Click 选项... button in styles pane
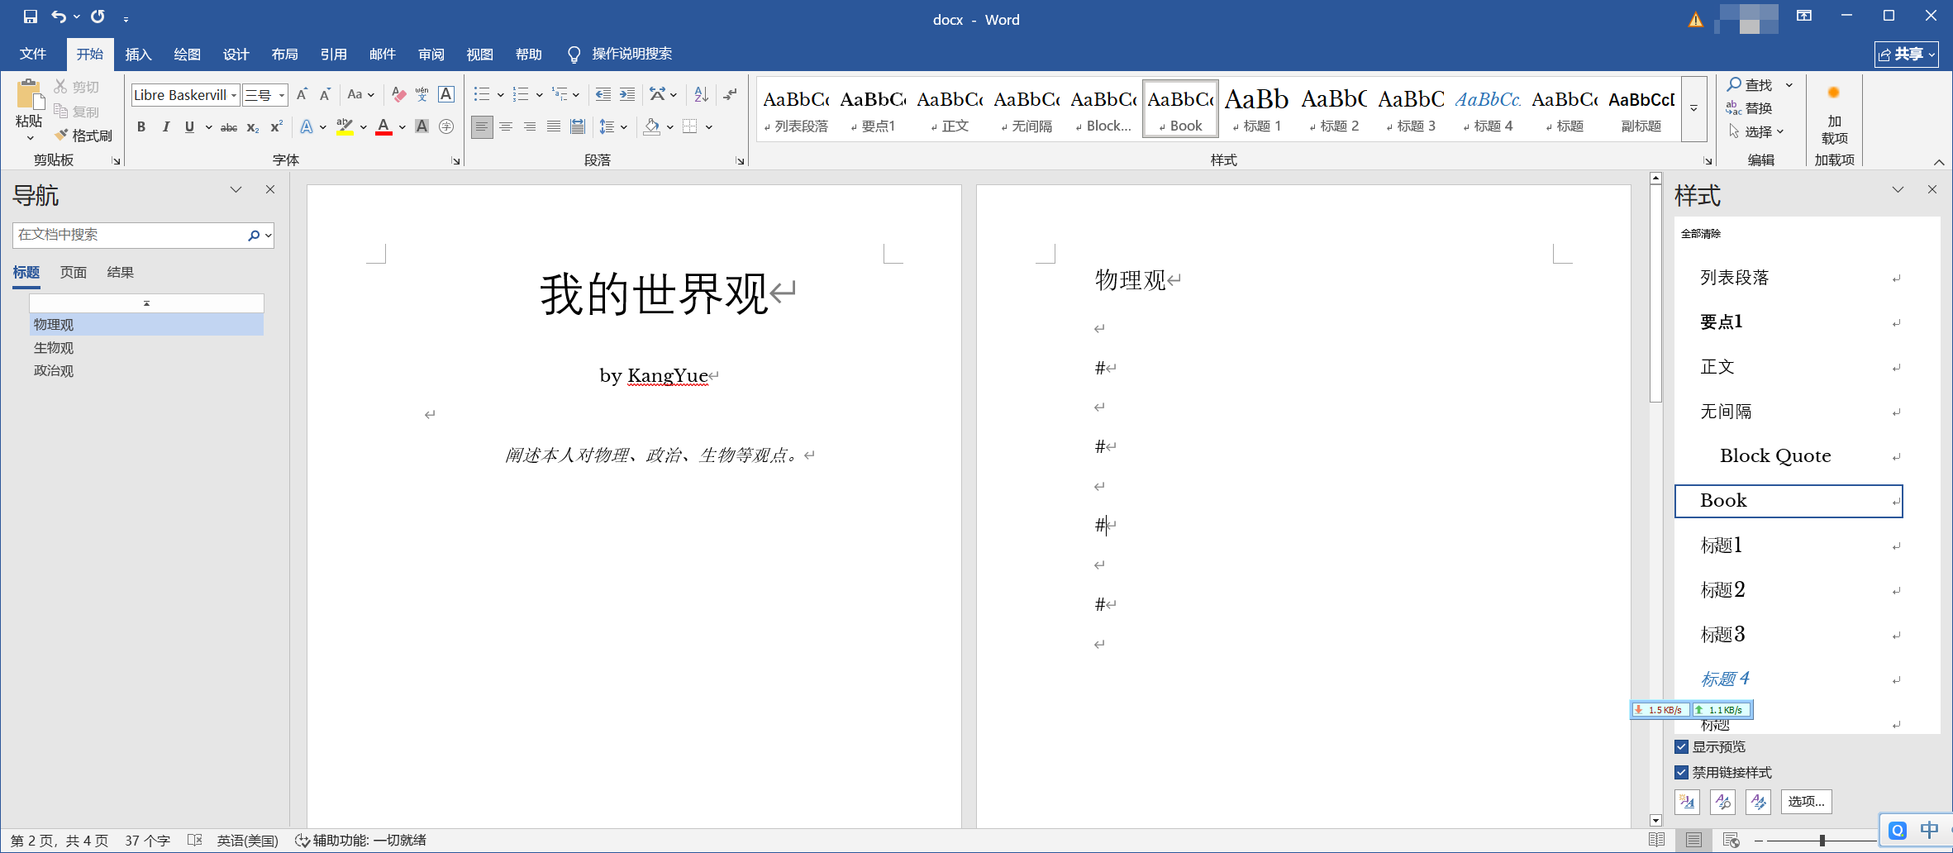Viewport: 1953px width, 853px height. [x=1806, y=801]
